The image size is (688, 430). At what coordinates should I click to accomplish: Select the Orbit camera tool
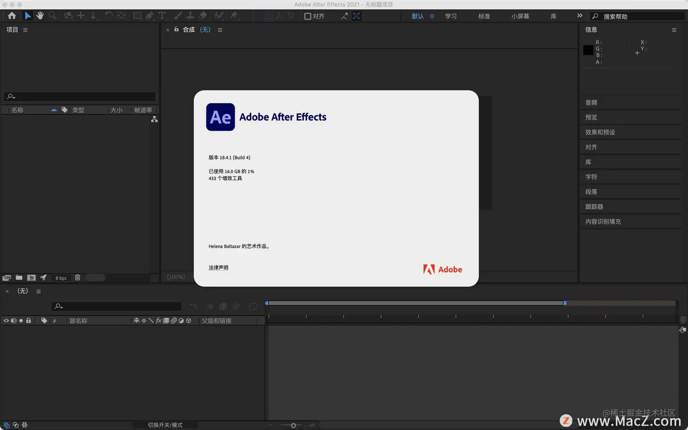click(x=68, y=16)
